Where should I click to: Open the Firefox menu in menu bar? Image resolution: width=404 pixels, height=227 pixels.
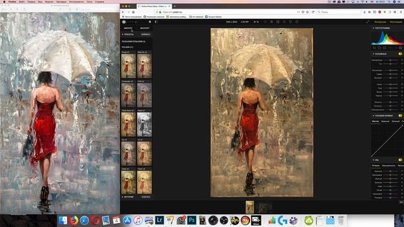click(12, 1)
